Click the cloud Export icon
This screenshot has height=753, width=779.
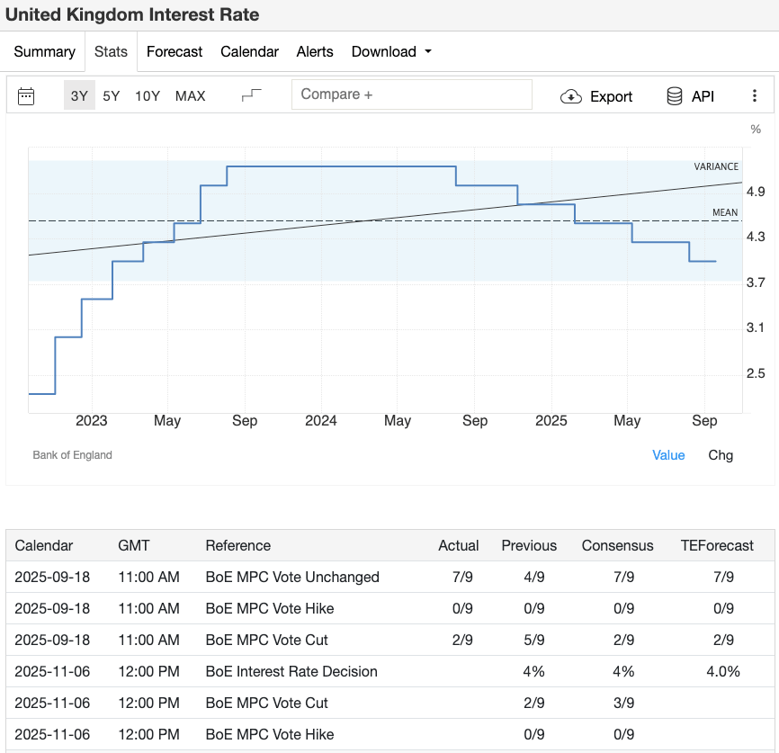pyautogui.click(x=571, y=96)
